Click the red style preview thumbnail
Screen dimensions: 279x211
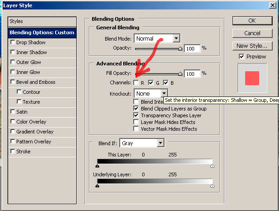coord(252,78)
